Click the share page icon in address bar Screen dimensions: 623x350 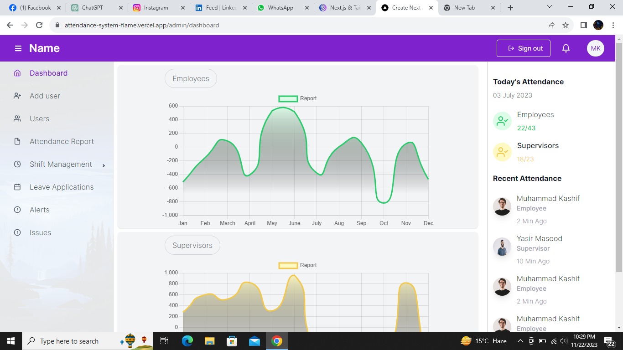pyautogui.click(x=551, y=25)
